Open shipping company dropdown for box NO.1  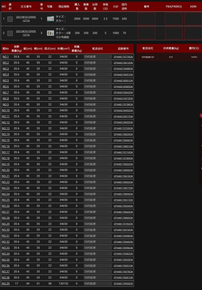(x=98, y=57)
